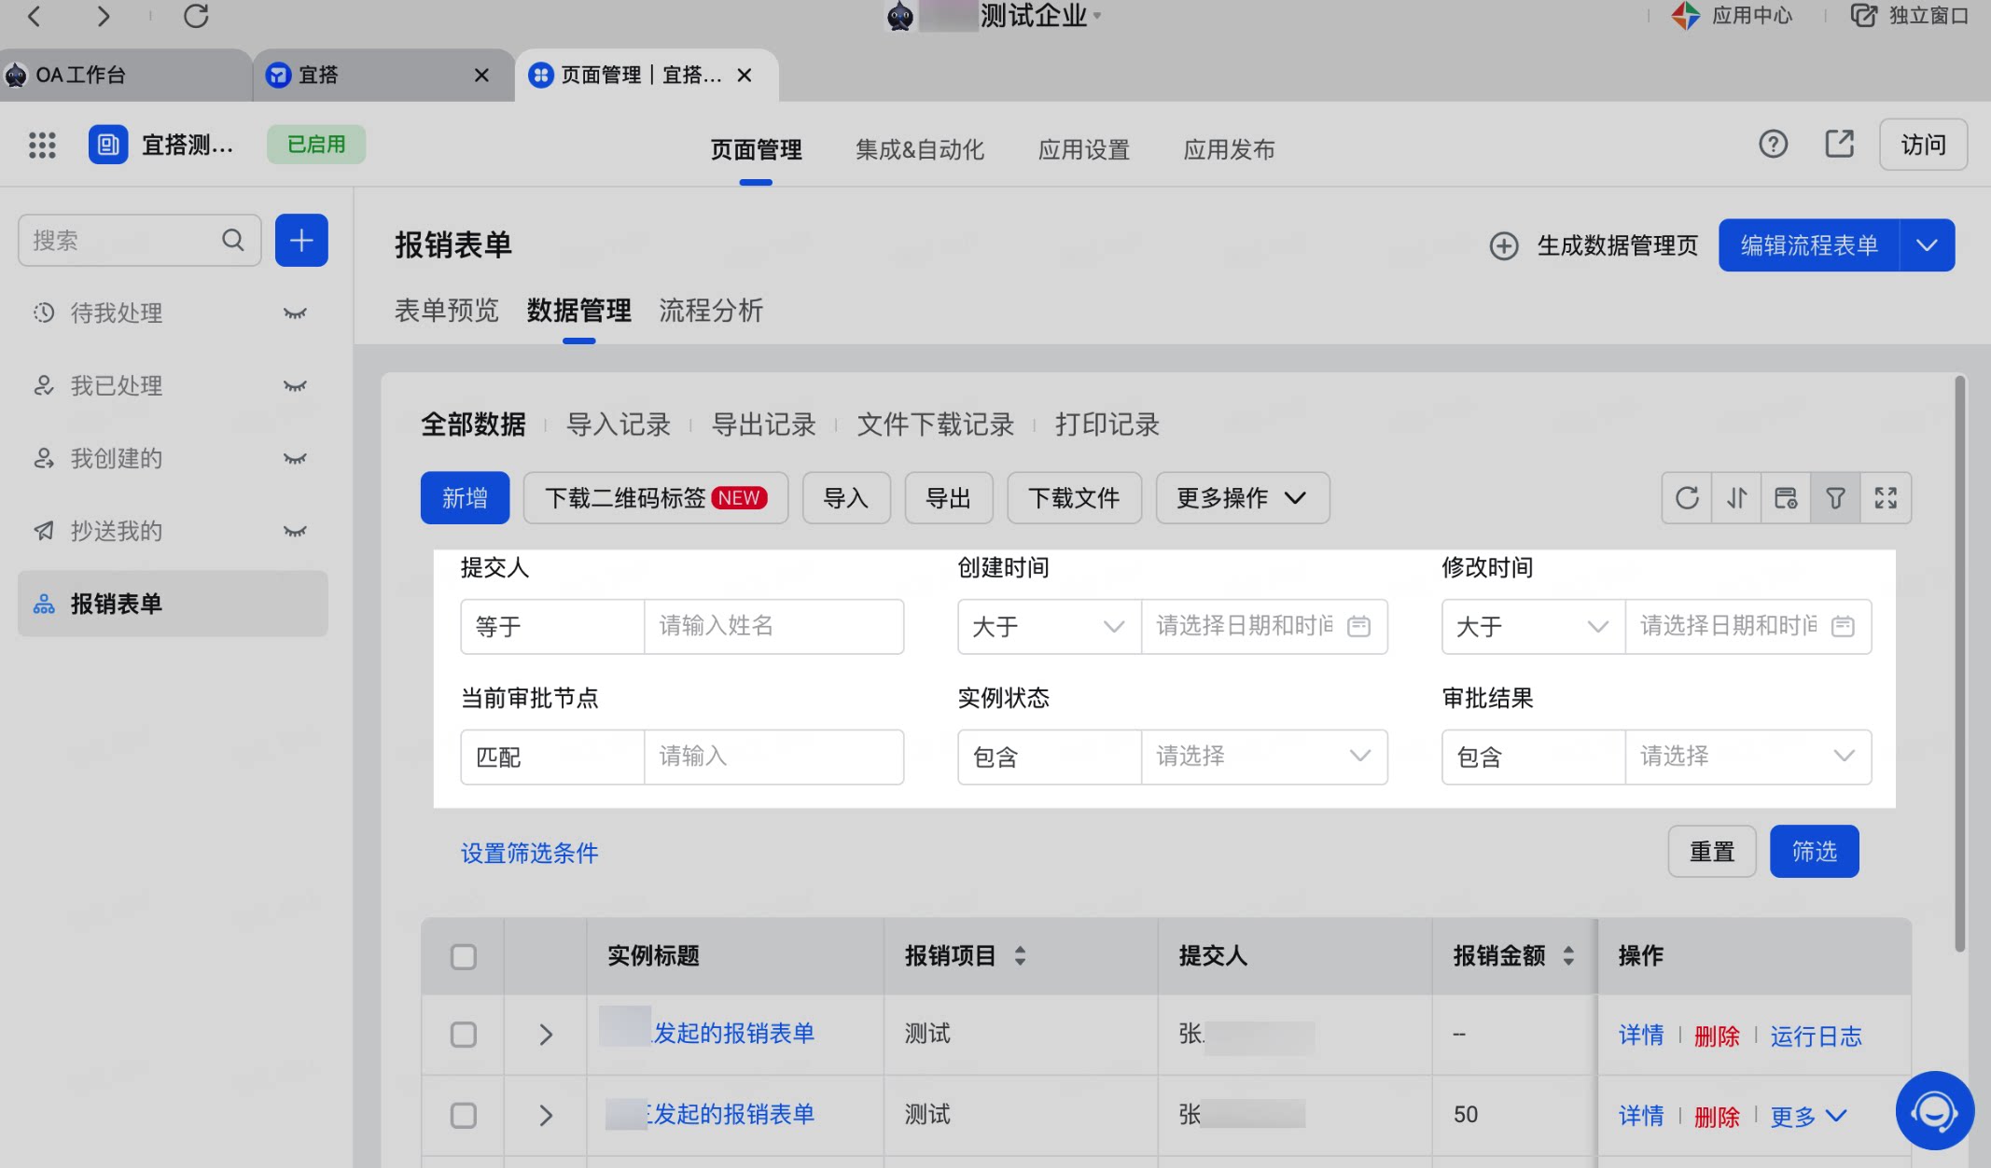Image resolution: width=1991 pixels, height=1168 pixels.
Task: Switch to the 流程分析 tab
Action: (x=711, y=311)
